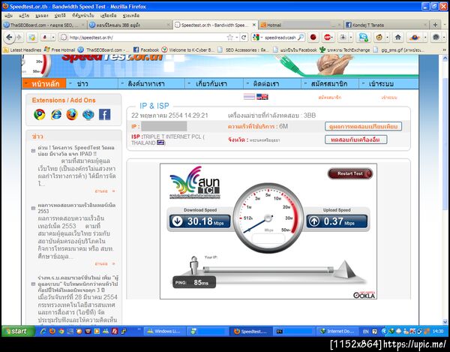Open the last menu in Firefox menu bar
The height and width of the screenshot is (352, 450).
pyautogui.click(x=130, y=16)
